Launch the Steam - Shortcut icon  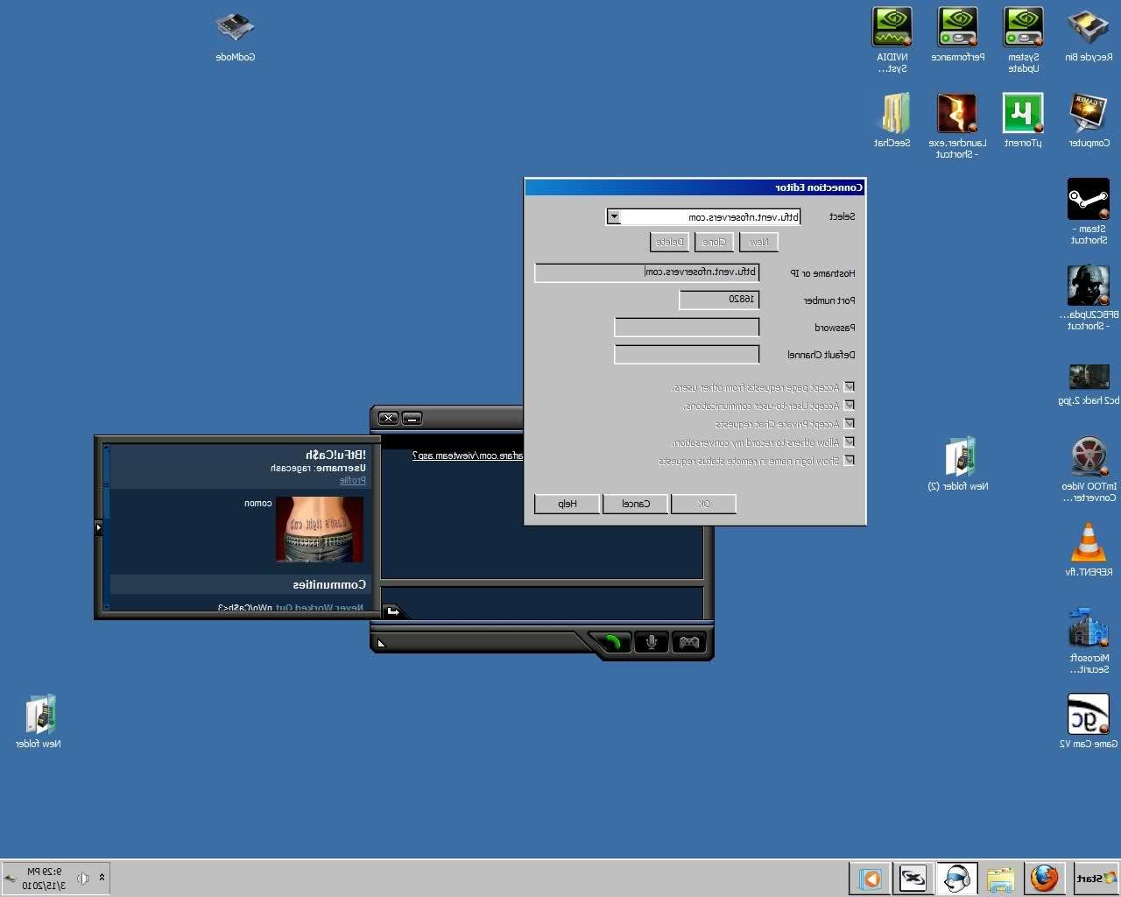pyautogui.click(x=1089, y=212)
